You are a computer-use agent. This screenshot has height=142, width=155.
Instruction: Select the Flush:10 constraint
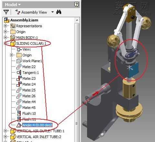click(29, 113)
